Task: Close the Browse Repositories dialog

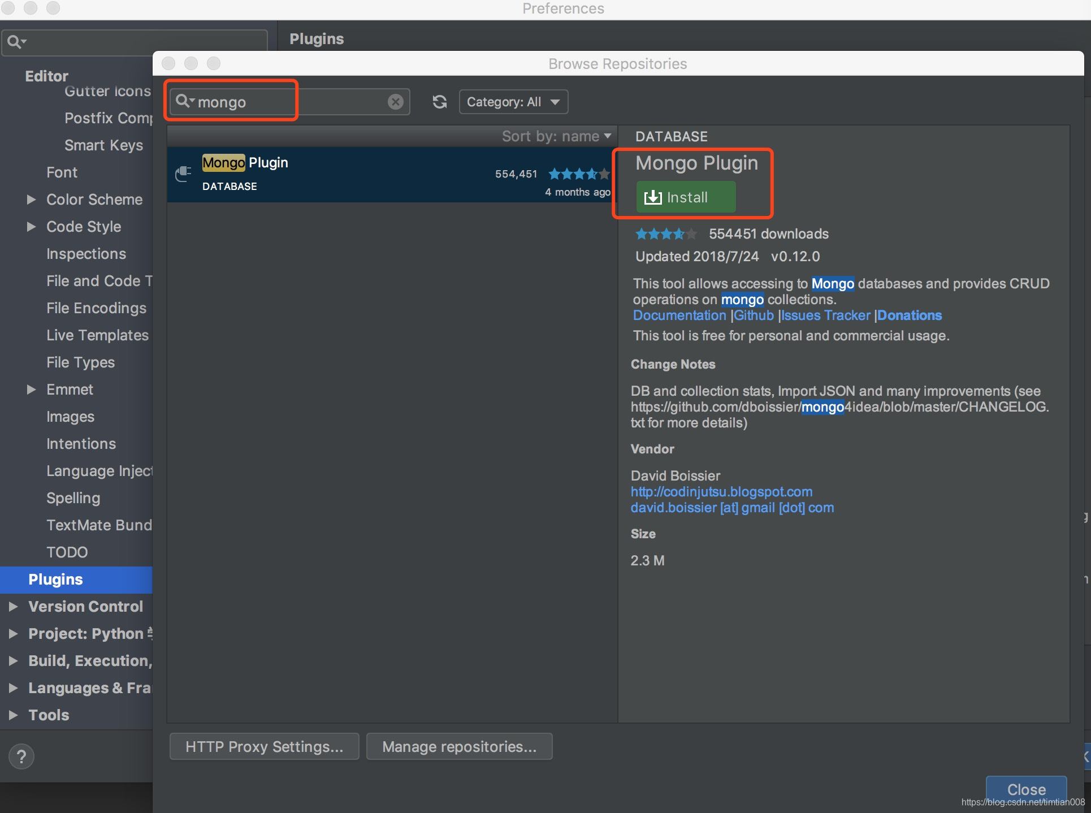Action: [x=1026, y=789]
